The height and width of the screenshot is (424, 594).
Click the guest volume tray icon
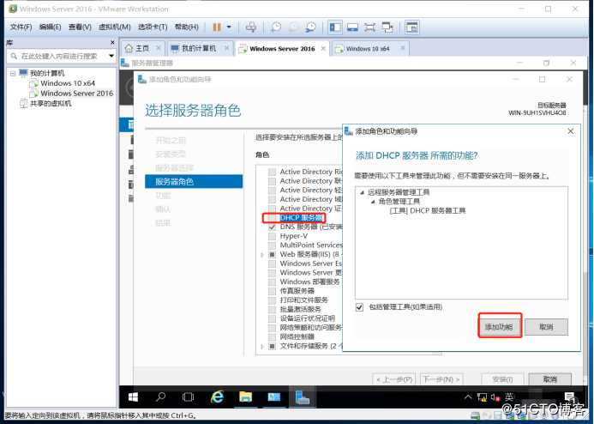point(495,397)
